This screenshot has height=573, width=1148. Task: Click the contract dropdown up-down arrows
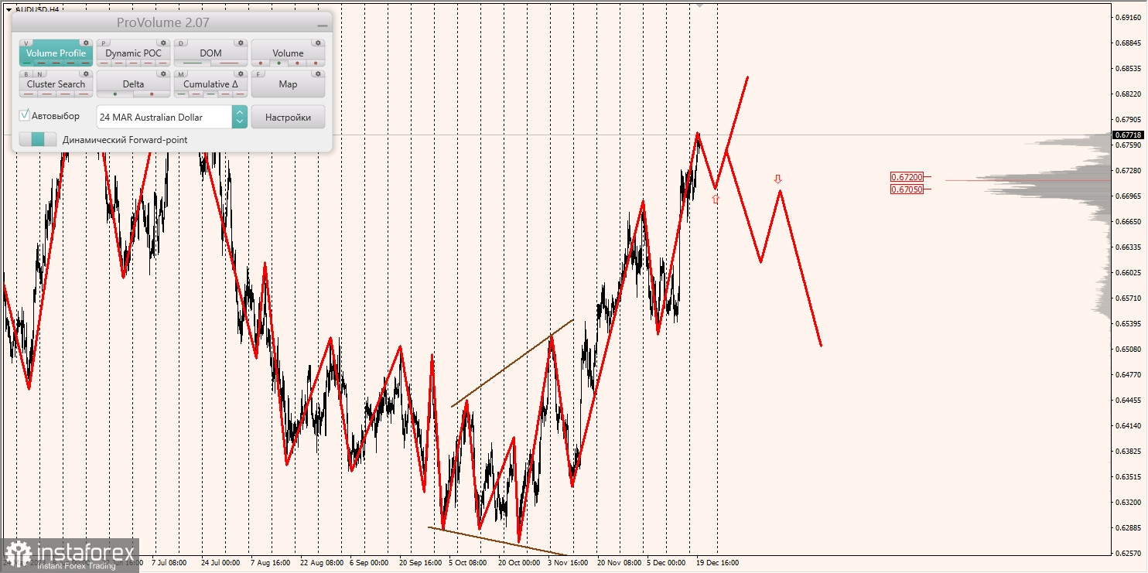(x=240, y=117)
